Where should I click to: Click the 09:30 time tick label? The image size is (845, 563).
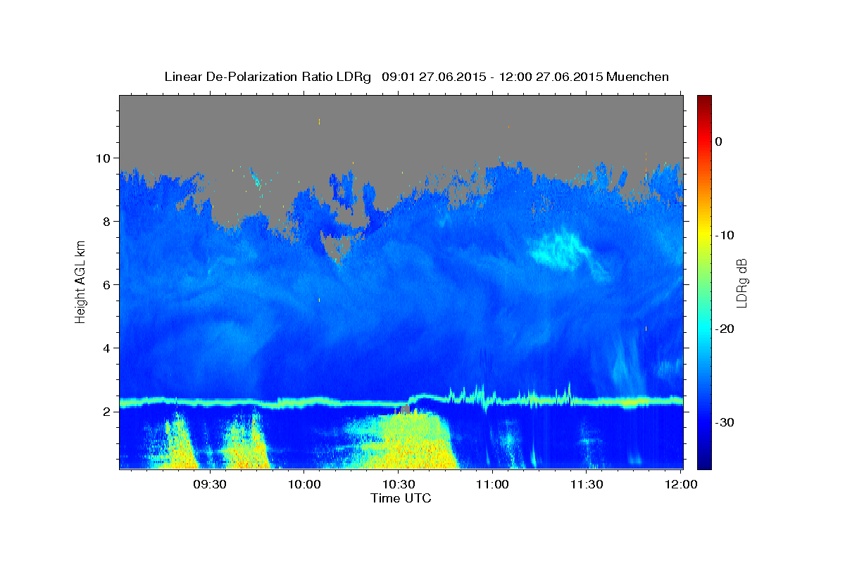point(210,484)
